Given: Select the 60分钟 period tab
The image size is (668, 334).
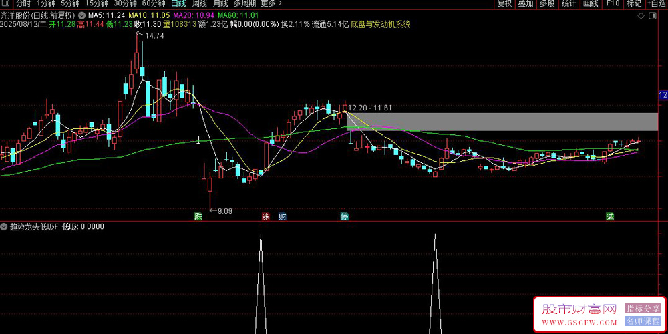Looking at the screenshot, I should pyautogui.click(x=154, y=4).
